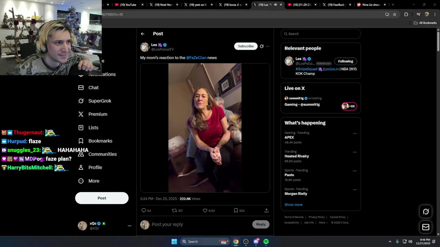The width and height of the screenshot is (440, 247).
Task: Click the bookmark star in the address bar
Action: [x=395, y=14]
